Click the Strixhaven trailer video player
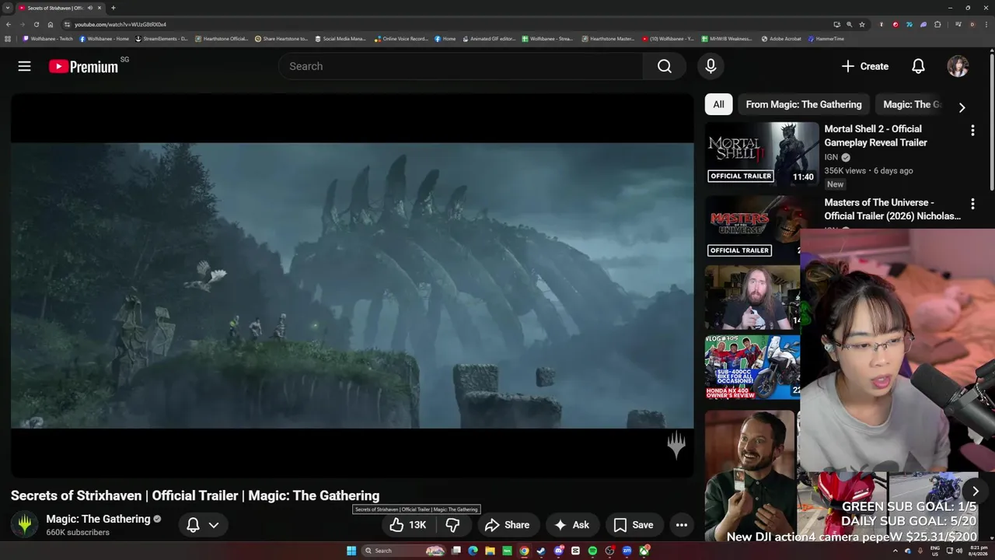Viewport: 995px width, 560px height. 352,285
